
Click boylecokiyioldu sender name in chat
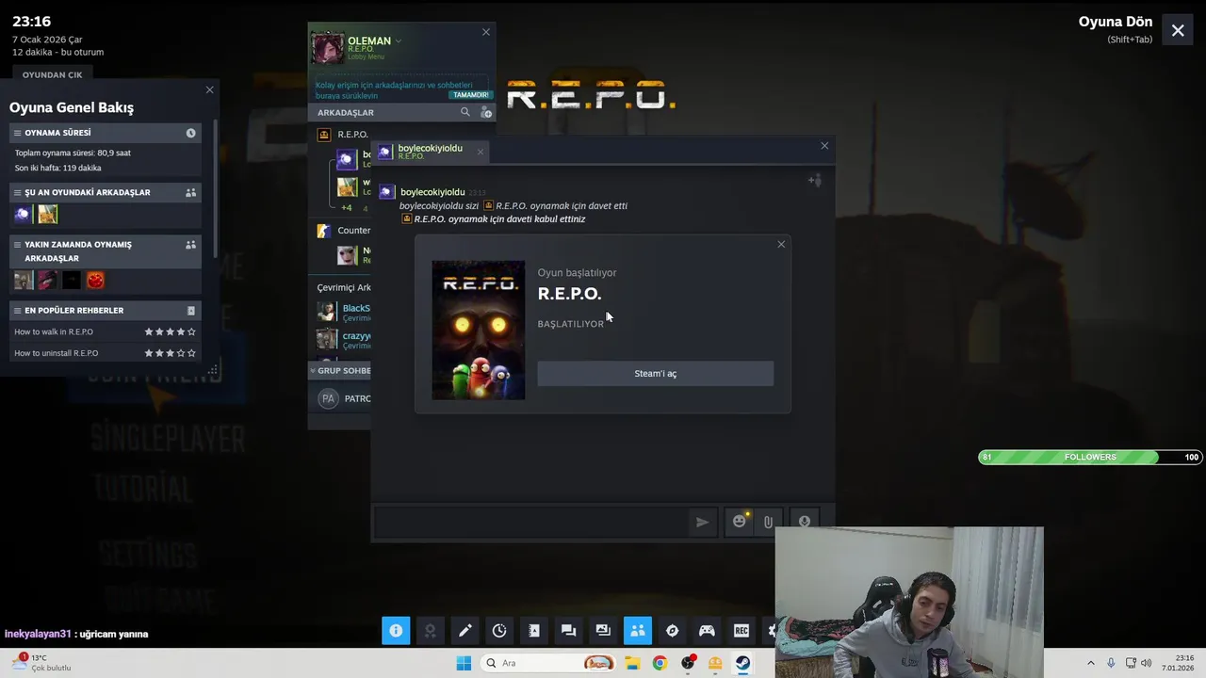(x=432, y=192)
